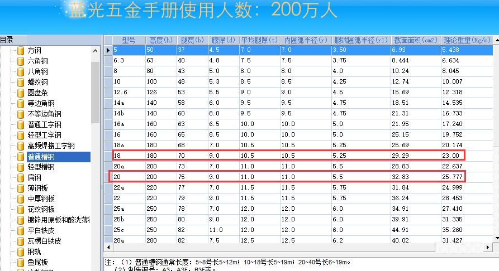Click the folder icon beside 高频焊接工字钢
This screenshot has width=499, height=271.
[x=21, y=146]
